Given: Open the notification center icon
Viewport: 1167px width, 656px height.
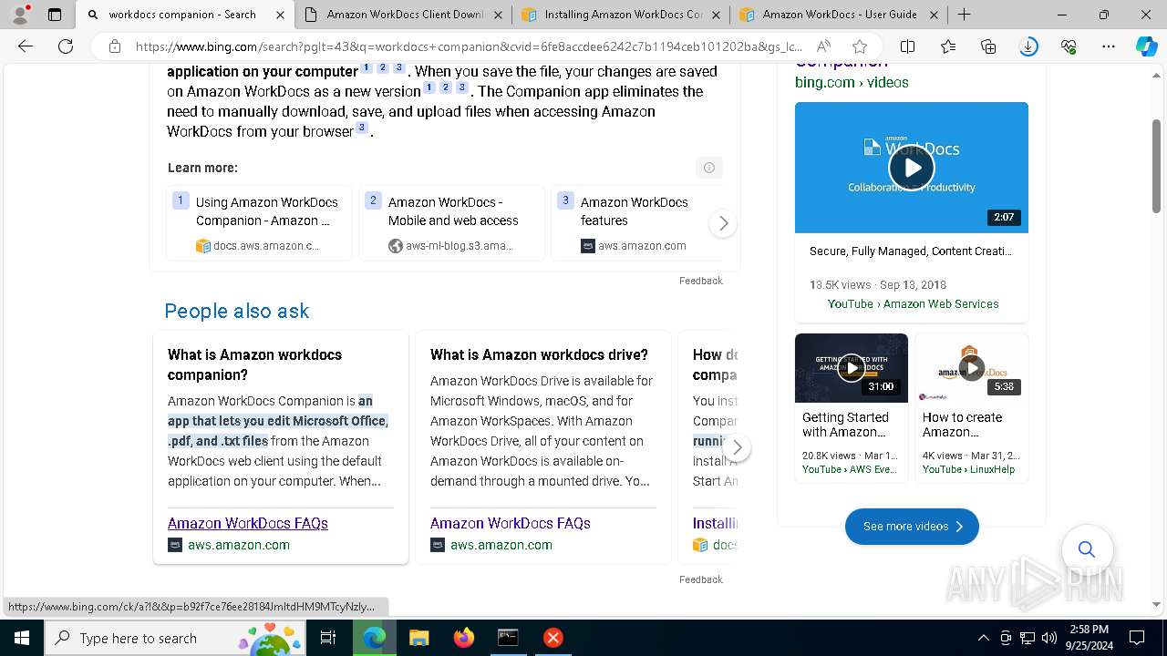Looking at the screenshot, I should point(1137,638).
